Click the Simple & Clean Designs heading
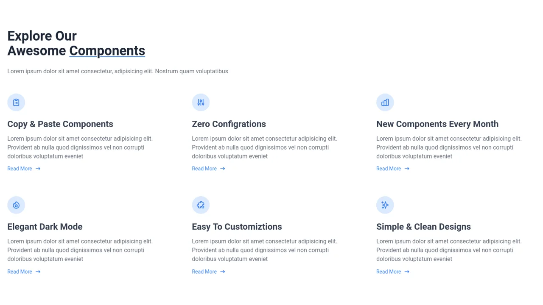The image size is (543, 305). pos(423,227)
